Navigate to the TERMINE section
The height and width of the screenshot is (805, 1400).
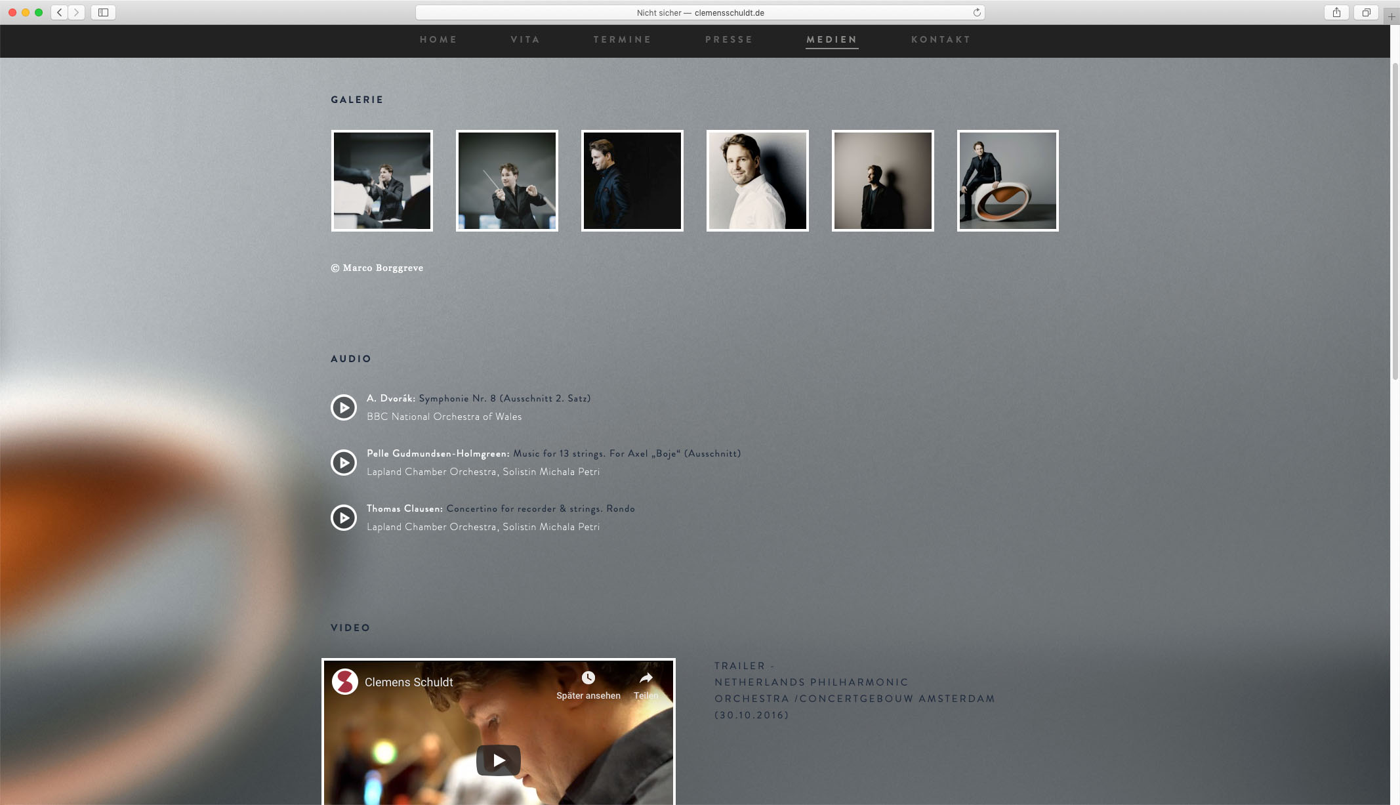click(x=622, y=39)
